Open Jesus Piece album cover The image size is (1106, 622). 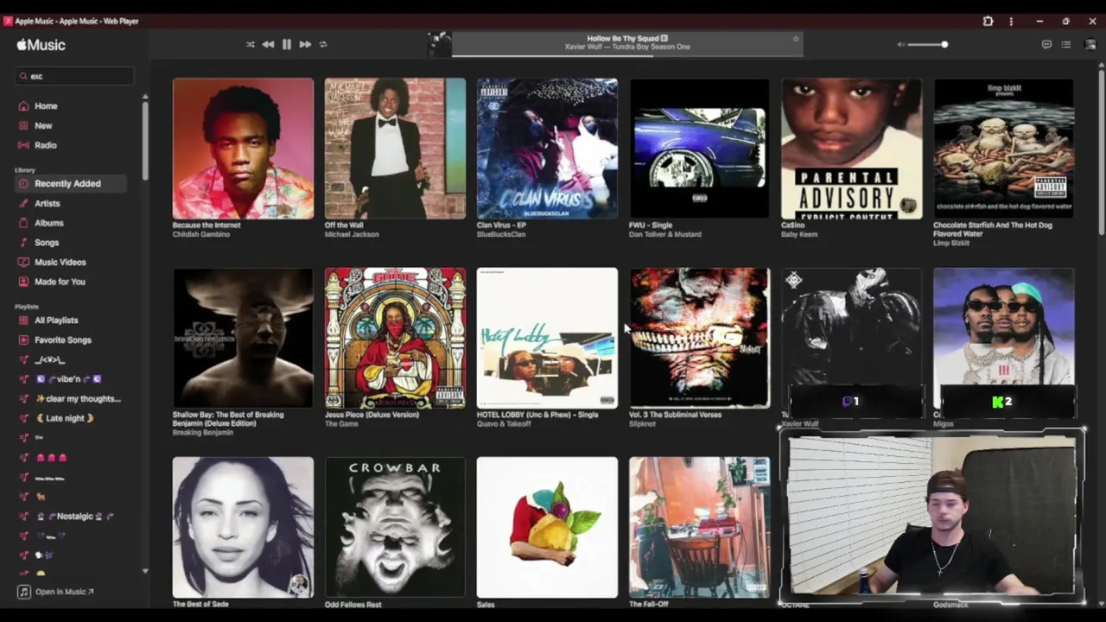point(395,338)
